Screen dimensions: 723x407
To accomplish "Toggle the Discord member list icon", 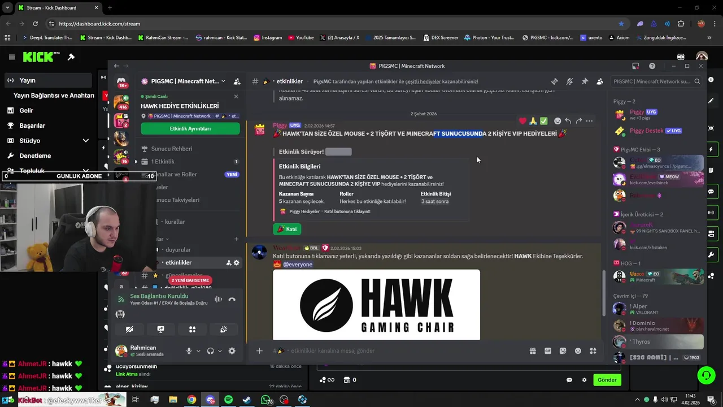I will [600, 81].
